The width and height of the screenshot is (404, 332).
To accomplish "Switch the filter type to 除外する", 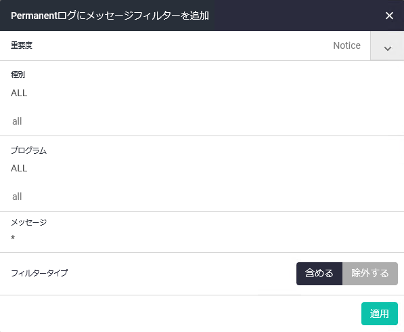I will point(370,274).
